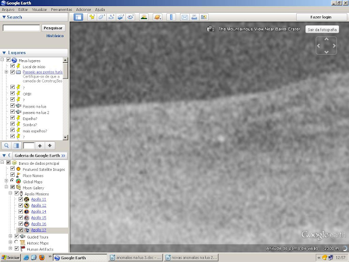Click the search text input field
The width and height of the screenshot is (349, 262).
click(21, 28)
